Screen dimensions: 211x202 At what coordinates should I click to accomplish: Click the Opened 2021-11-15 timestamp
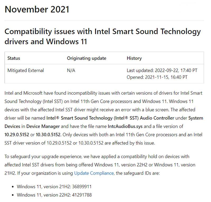pyautogui.click(x=157, y=77)
